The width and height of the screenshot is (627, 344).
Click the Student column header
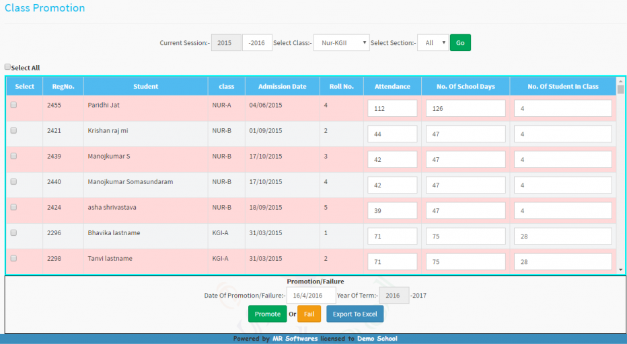point(145,86)
